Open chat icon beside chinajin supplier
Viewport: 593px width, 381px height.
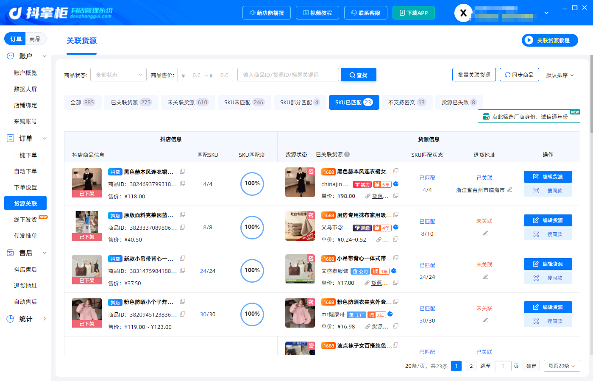[x=396, y=184]
